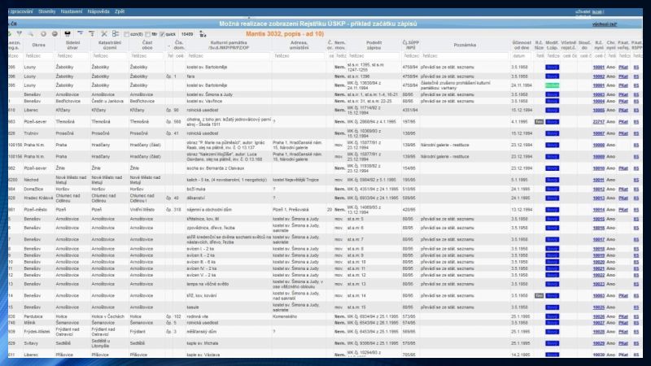Image resolution: width=651 pixels, height=366 pixels.
Task: Select the 'Pardubice' Okres cell
Action: point(33,316)
